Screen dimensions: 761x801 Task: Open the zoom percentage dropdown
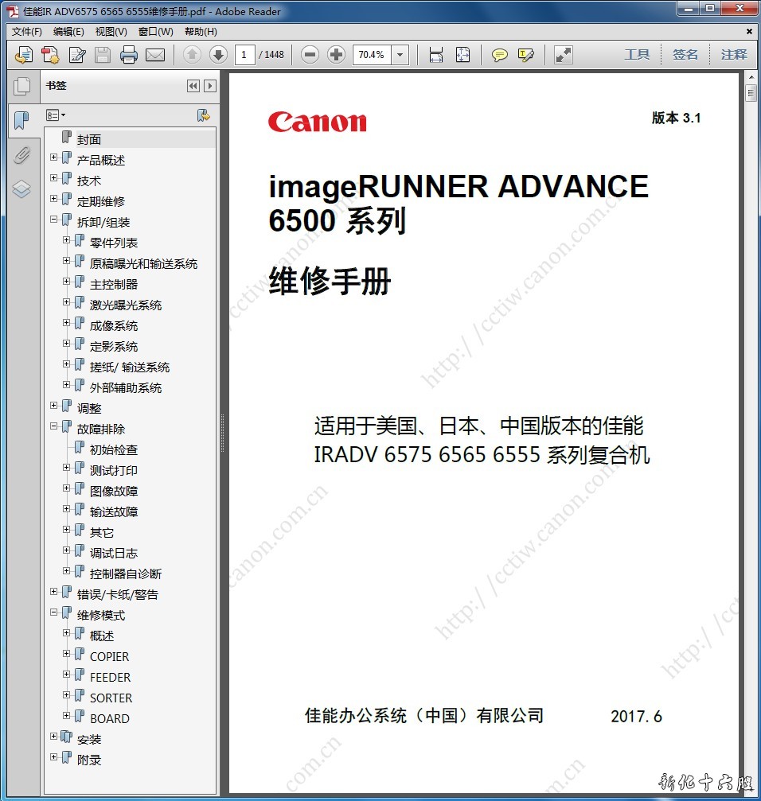[x=400, y=55]
